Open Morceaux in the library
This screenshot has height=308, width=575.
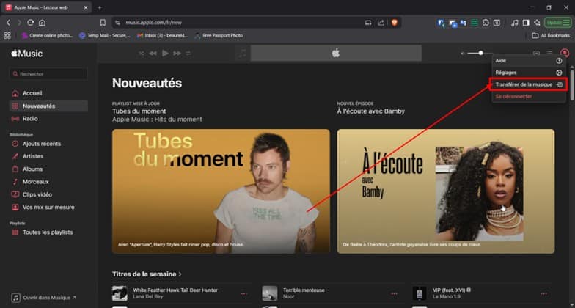point(48,182)
